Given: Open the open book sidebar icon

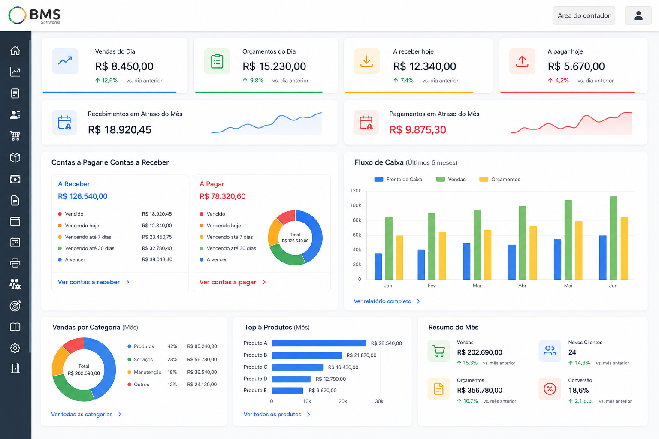Looking at the screenshot, I should [x=15, y=327].
